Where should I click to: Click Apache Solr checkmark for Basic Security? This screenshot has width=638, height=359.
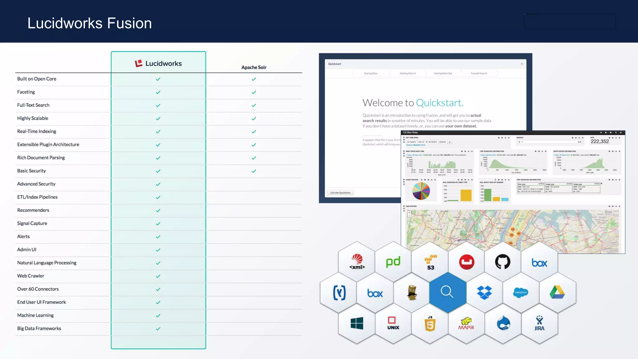tap(254, 171)
